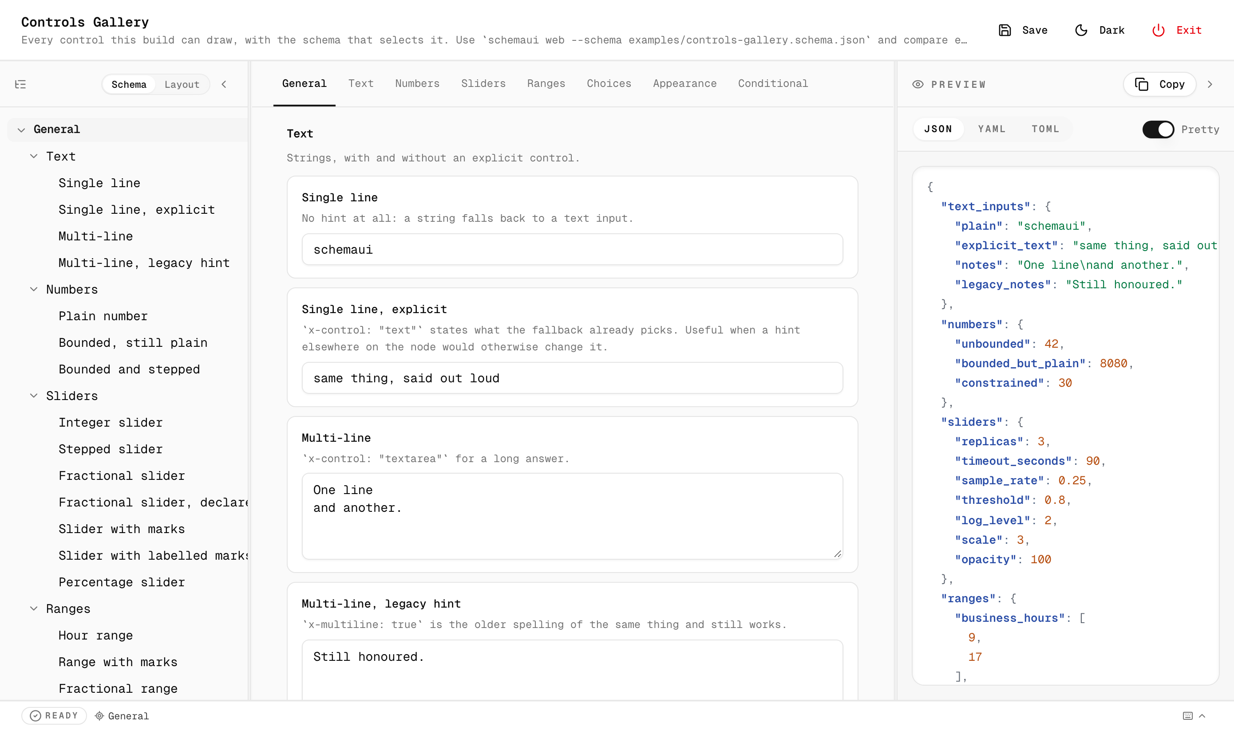Select "Fractional slider" tree item
Screen dimensions: 1234x730
pyautogui.click(x=122, y=475)
